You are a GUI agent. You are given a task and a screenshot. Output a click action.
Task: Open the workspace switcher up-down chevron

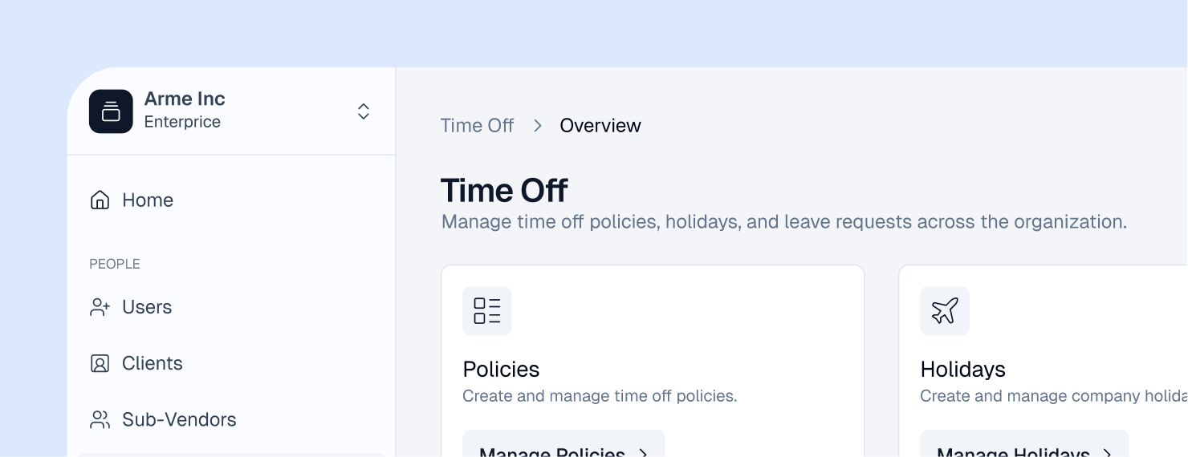pyautogui.click(x=364, y=111)
